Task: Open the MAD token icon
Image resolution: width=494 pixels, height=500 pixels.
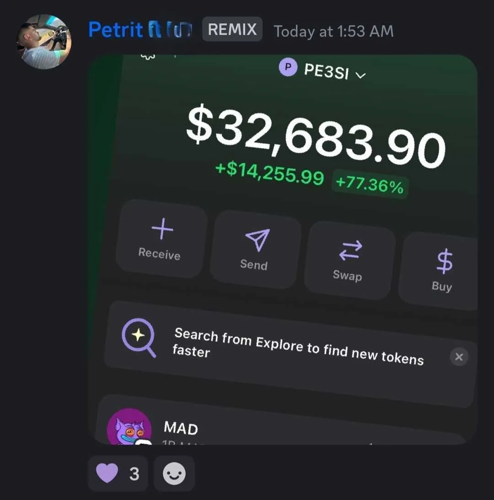Action: pyautogui.click(x=129, y=426)
